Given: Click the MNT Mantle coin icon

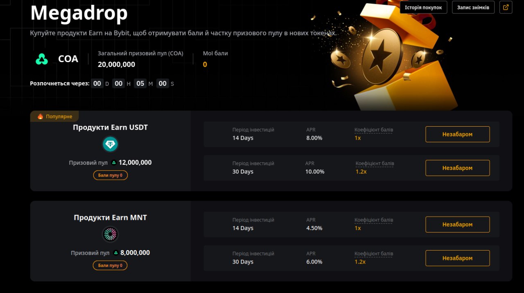Looking at the screenshot, I should coord(110,234).
